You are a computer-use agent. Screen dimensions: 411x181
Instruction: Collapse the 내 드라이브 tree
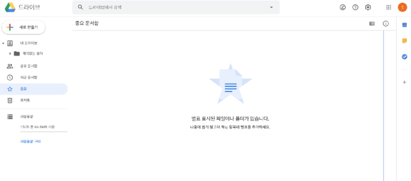coord(3,43)
